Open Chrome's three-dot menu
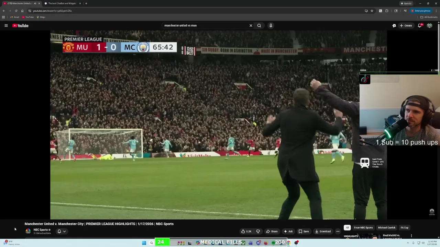Viewport: 440px width, 247px height. point(436,11)
